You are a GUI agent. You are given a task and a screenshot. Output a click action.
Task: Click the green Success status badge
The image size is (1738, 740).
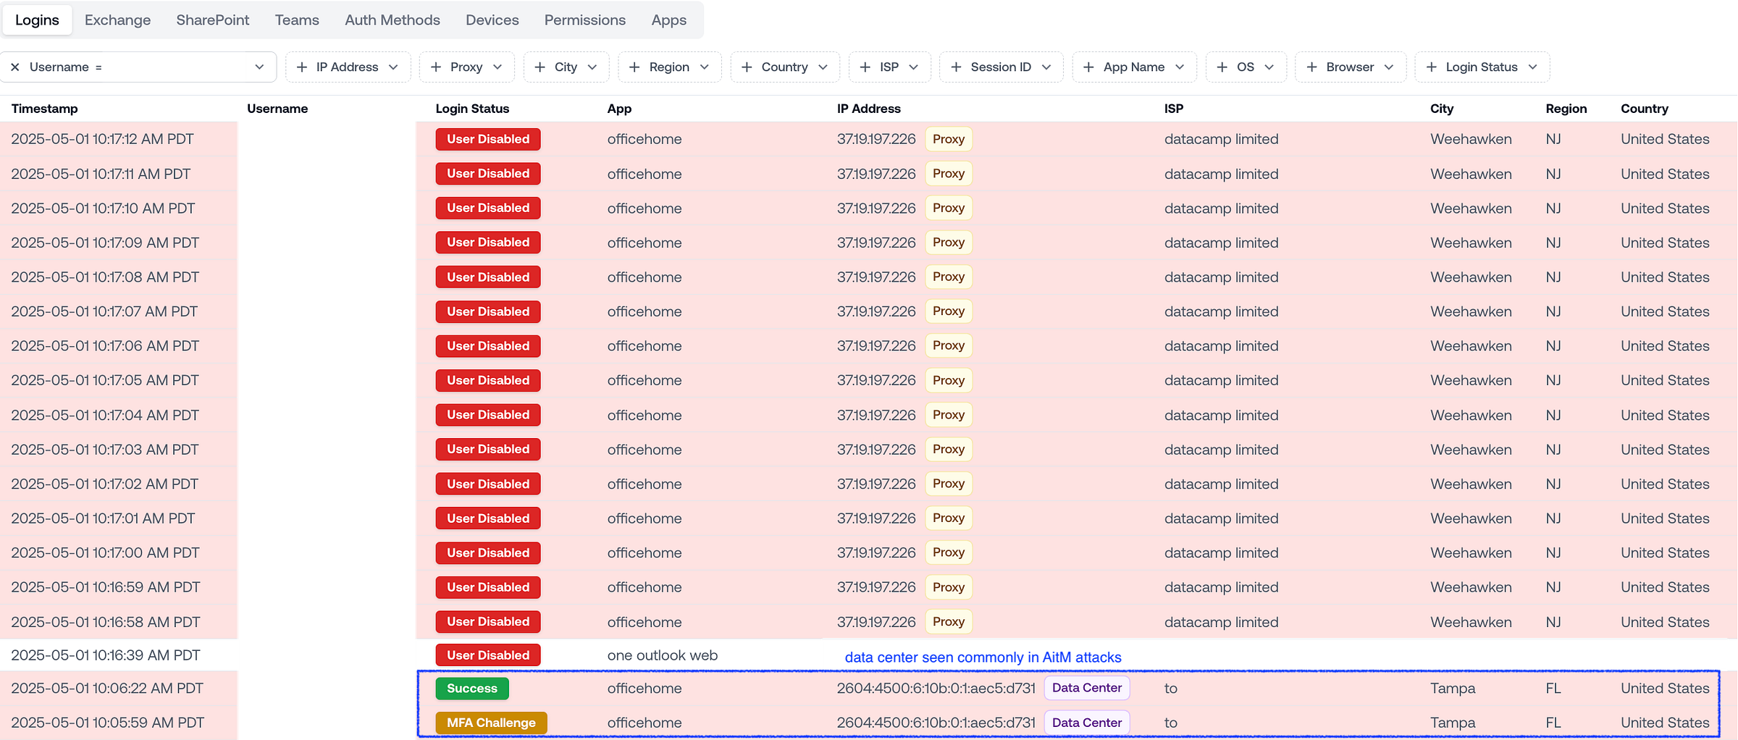(x=472, y=689)
